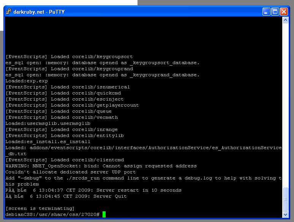
Task: Click the line 'Loaded corelib/keygrouprand'
Action: (69, 69)
